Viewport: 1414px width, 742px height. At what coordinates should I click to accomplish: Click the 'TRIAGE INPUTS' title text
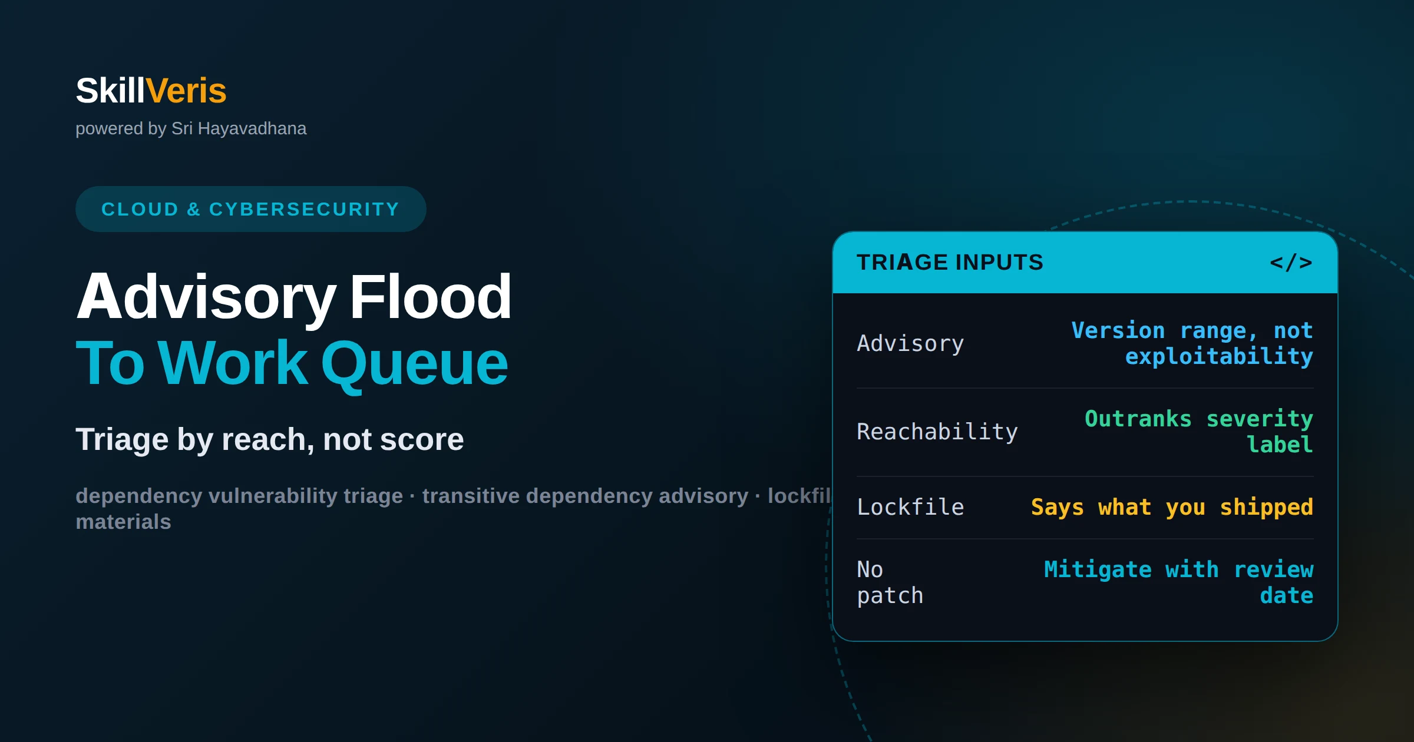pyautogui.click(x=950, y=263)
